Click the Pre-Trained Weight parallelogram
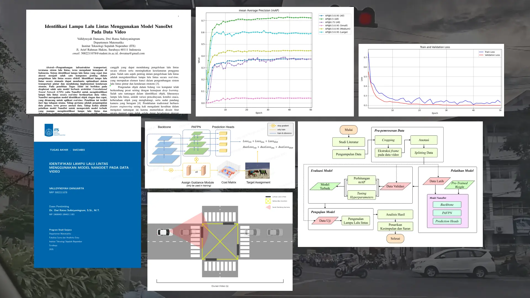This screenshot has width=530, height=298. (460, 185)
